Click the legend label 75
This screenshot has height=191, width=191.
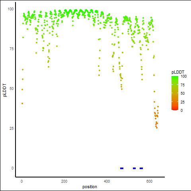(x=183, y=85)
